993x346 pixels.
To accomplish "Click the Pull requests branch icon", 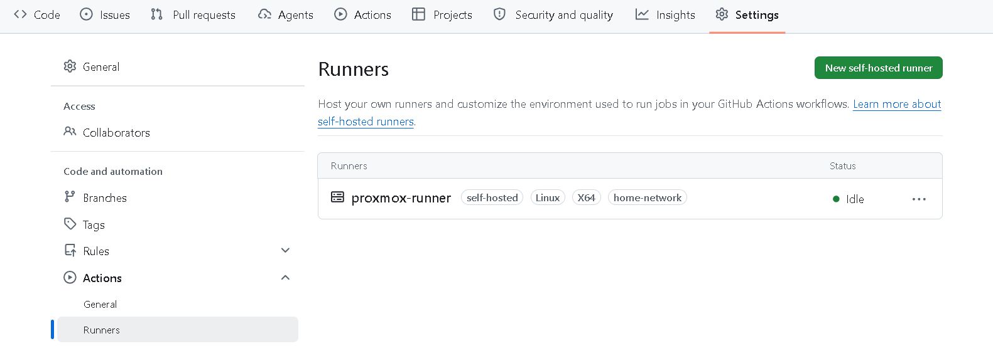I will pyautogui.click(x=157, y=14).
